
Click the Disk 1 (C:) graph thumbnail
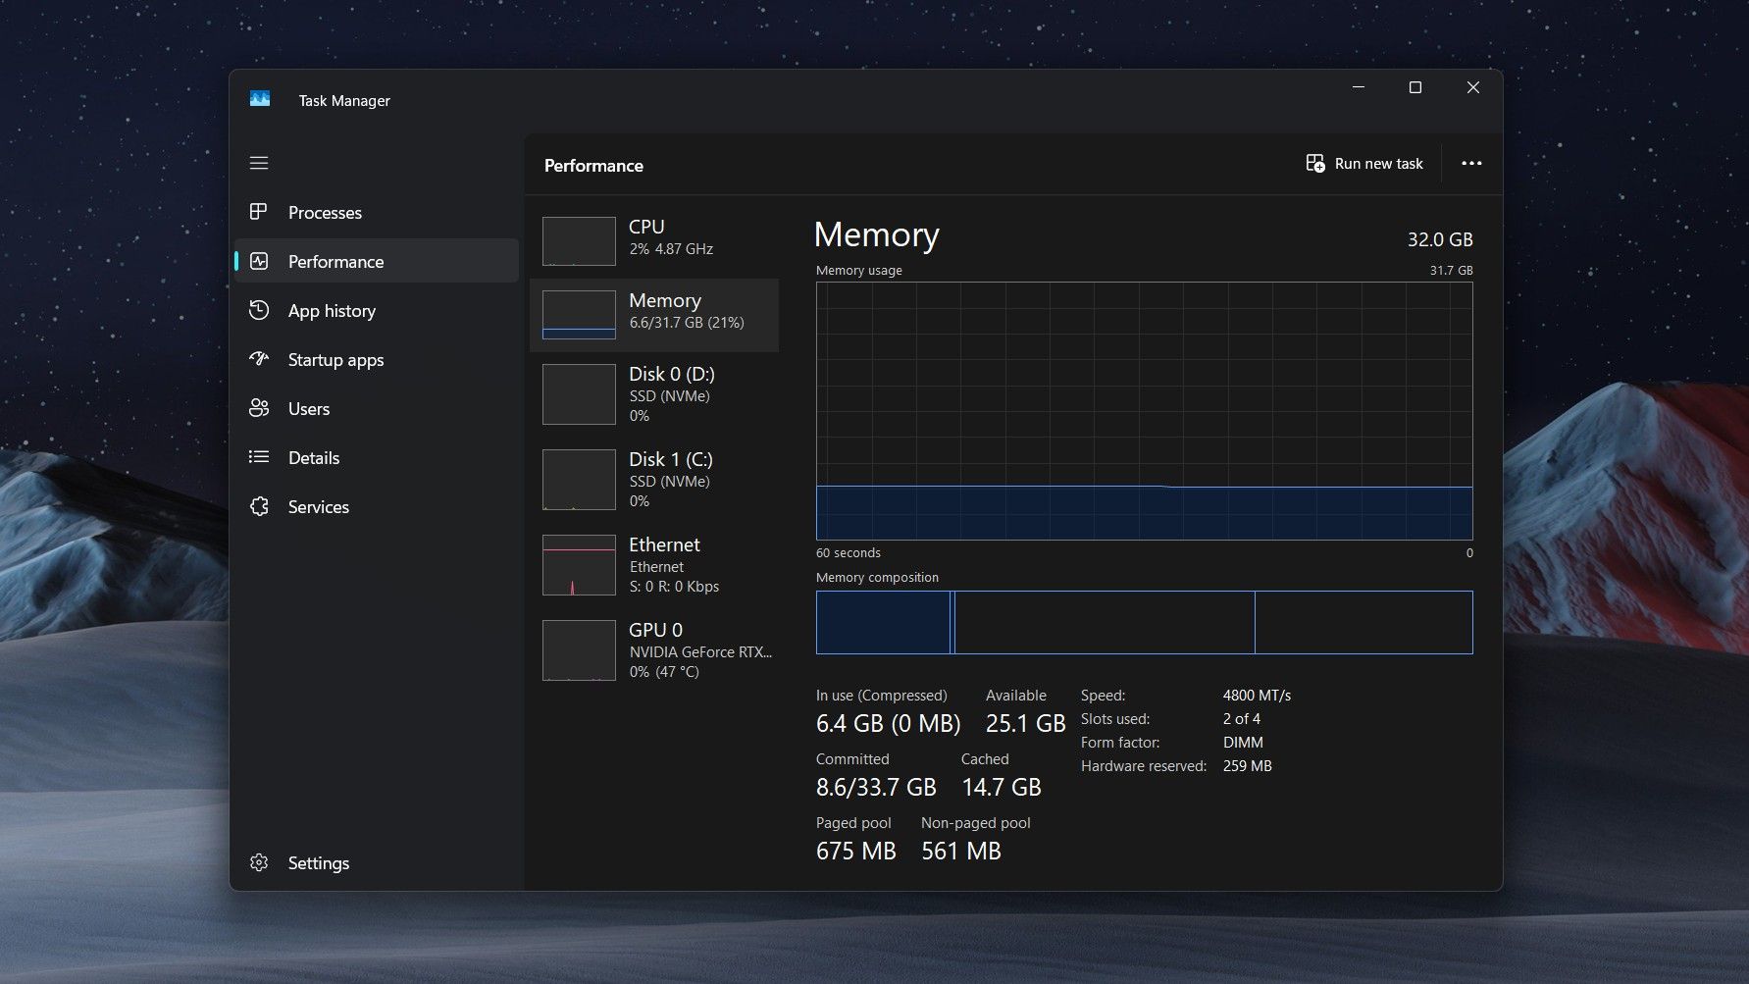[578, 479]
